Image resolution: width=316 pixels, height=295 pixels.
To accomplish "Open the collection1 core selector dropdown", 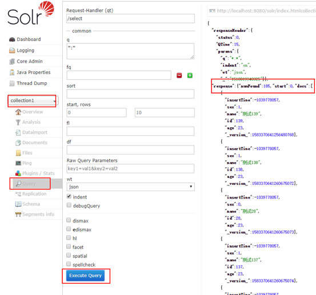I will point(33,100).
